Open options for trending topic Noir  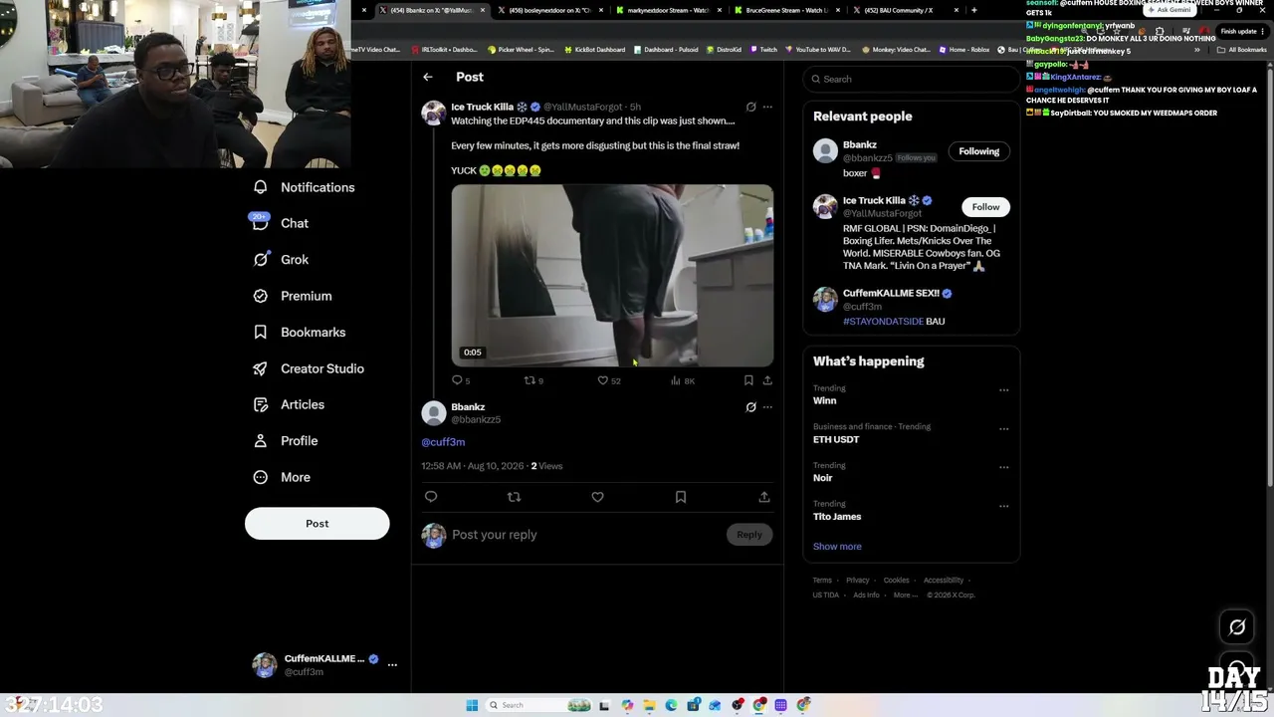click(1003, 468)
